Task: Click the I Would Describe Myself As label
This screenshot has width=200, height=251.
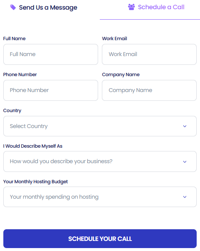Action: 33,146
